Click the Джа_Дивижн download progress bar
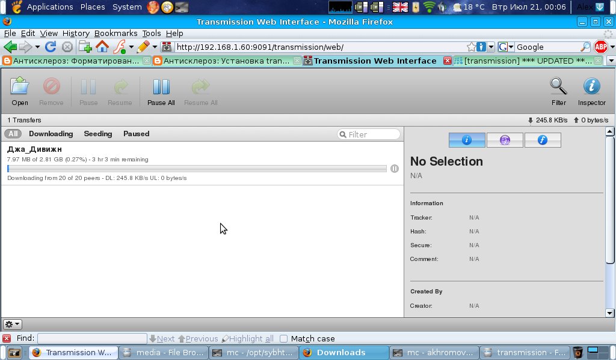The height and width of the screenshot is (360, 616). 197,169
